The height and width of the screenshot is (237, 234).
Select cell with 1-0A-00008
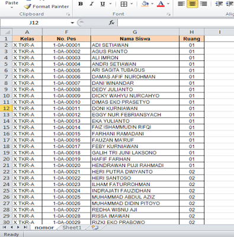point(66,89)
